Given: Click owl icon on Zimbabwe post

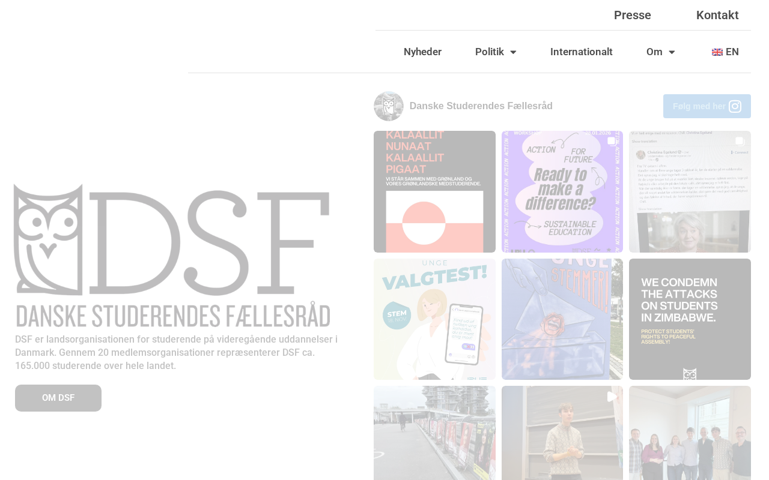Looking at the screenshot, I should (690, 374).
